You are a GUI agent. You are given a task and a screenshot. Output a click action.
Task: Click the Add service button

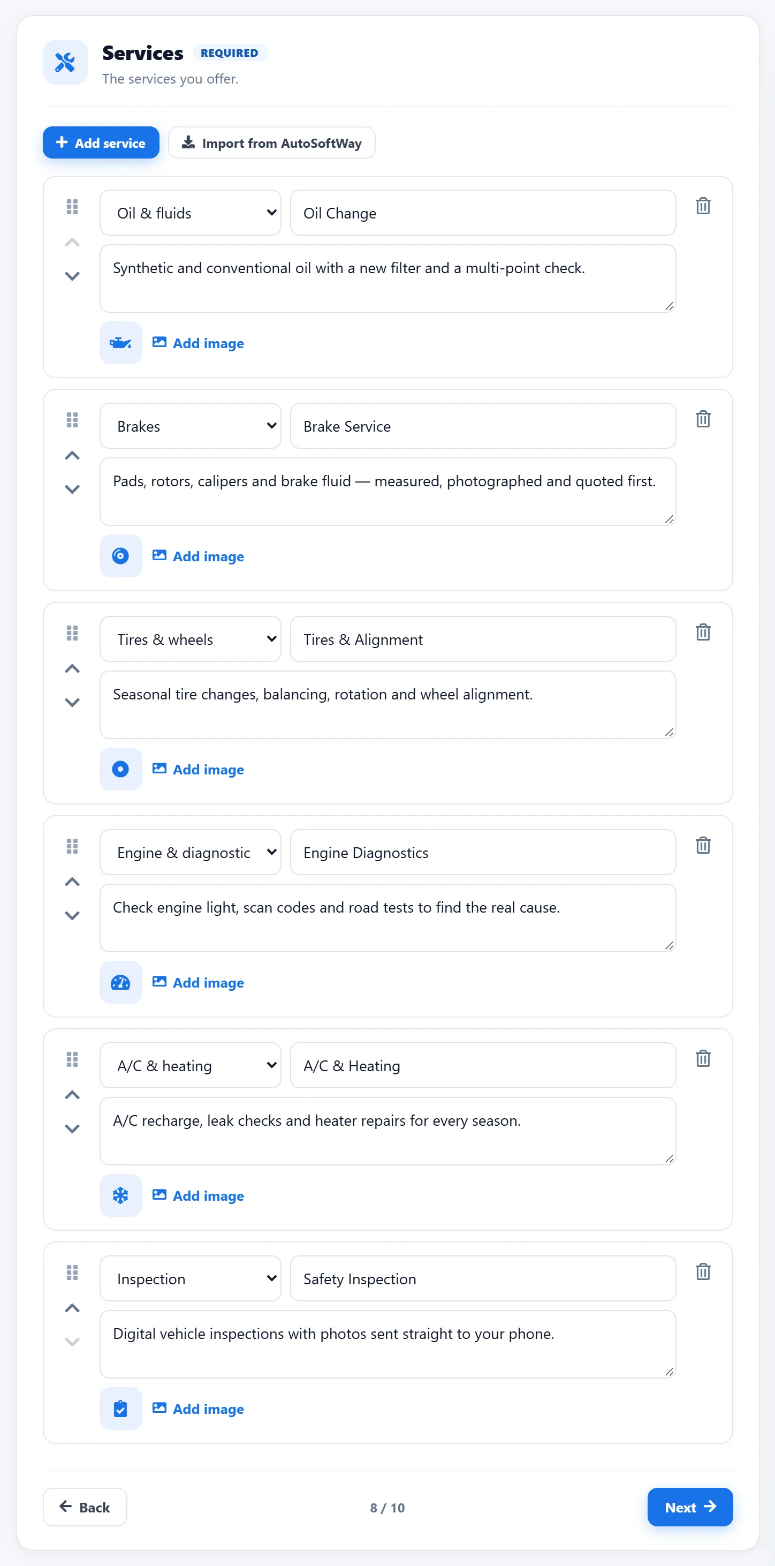[x=101, y=143]
